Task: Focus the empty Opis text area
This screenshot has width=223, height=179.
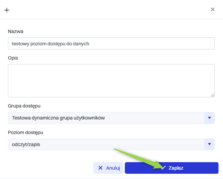Action: click(x=111, y=81)
